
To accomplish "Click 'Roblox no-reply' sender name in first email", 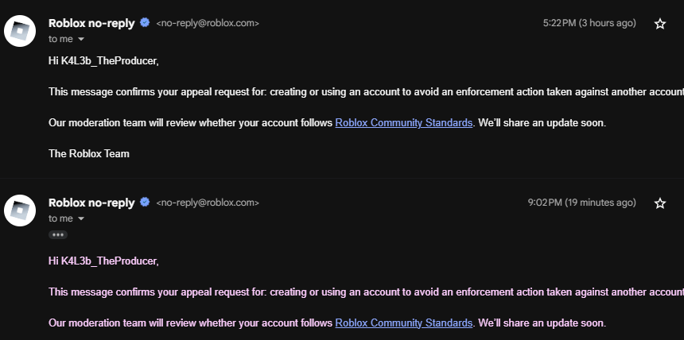I will (x=91, y=23).
